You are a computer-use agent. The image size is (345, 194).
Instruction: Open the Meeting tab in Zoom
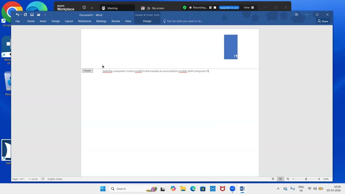pyautogui.click(x=117, y=8)
